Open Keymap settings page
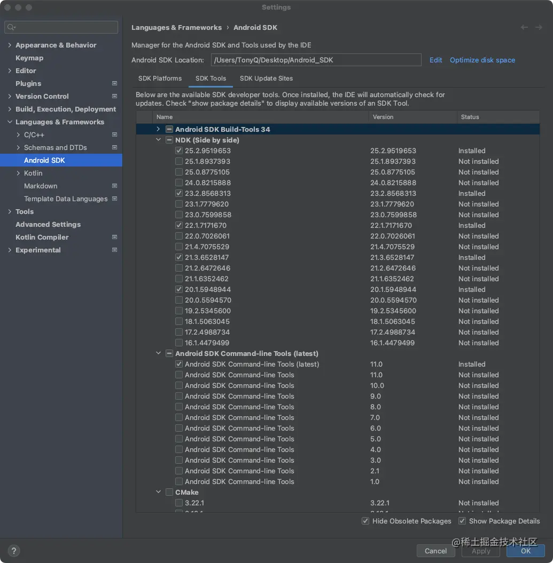 (x=29, y=58)
